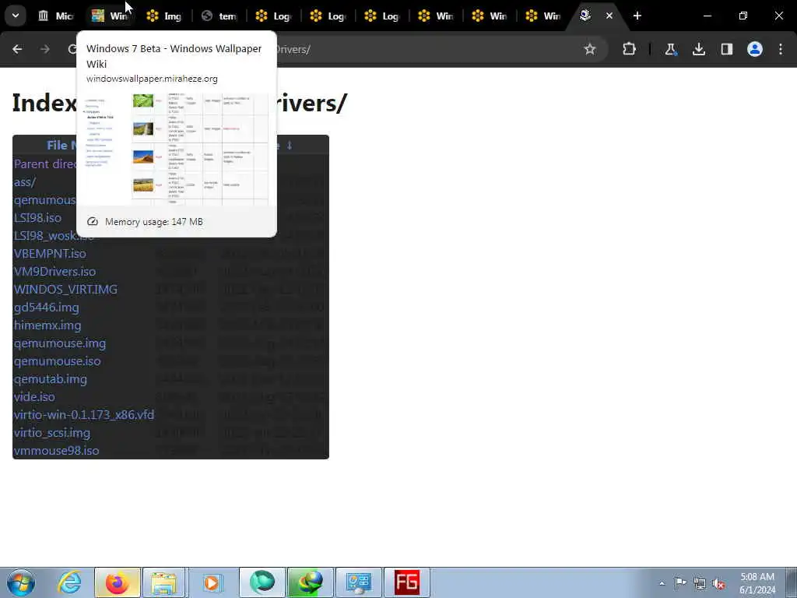The image size is (797, 598).
Task: Open the green round browser taskbar icon
Action: click(262, 582)
